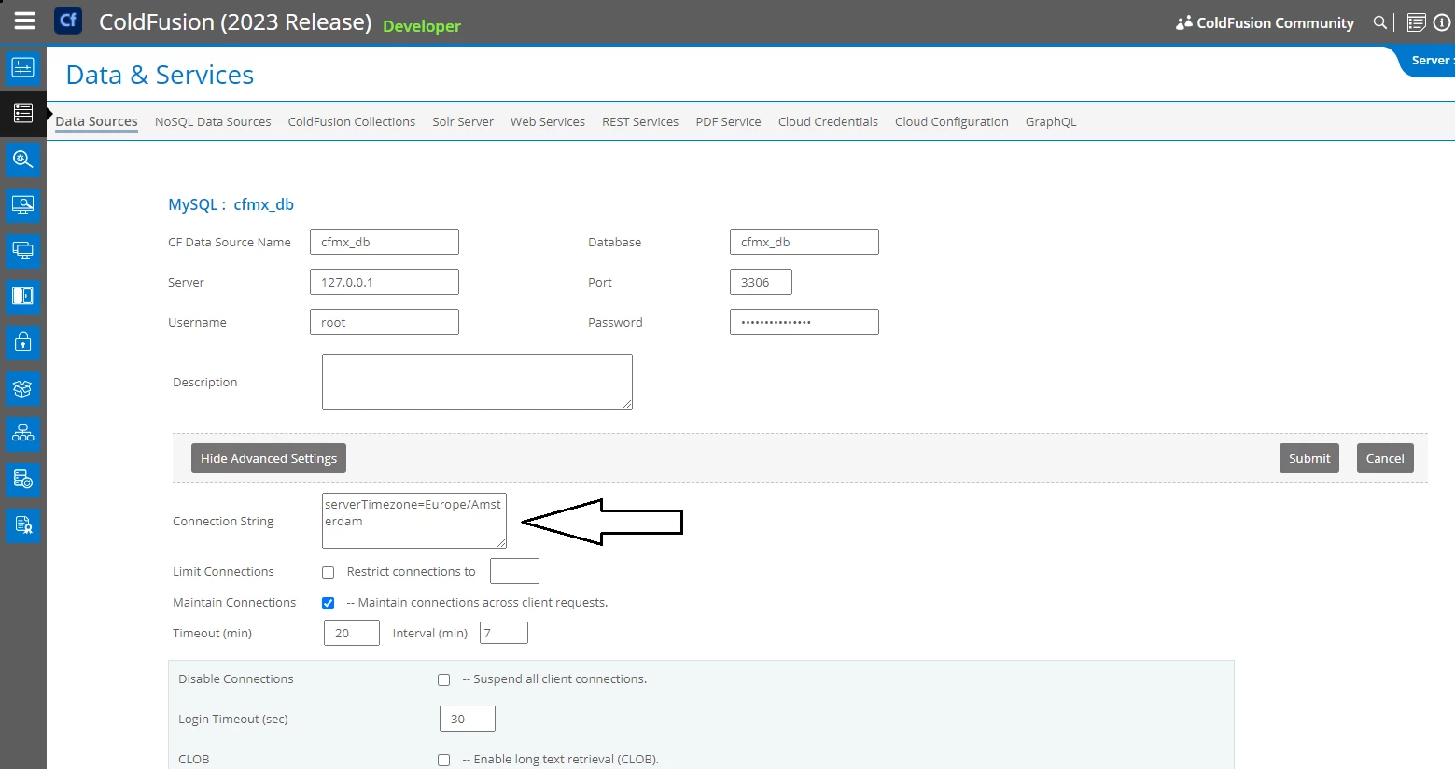Image resolution: width=1455 pixels, height=769 pixels.
Task: Open ColdFusion Community link
Action: coord(1275,22)
